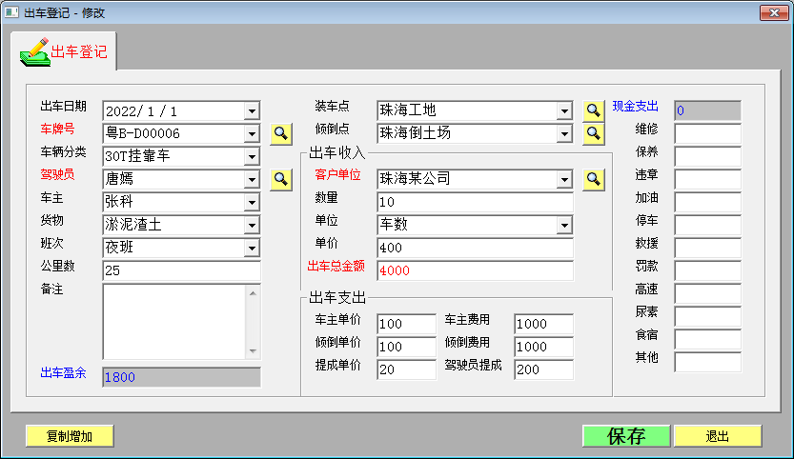
Task: Open the 倾倒点 dropdown arrow
Action: tap(564, 133)
